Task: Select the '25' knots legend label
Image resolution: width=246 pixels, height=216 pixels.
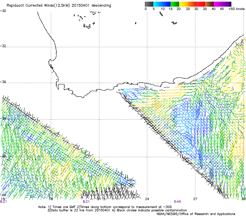Action: (x=188, y=9)
